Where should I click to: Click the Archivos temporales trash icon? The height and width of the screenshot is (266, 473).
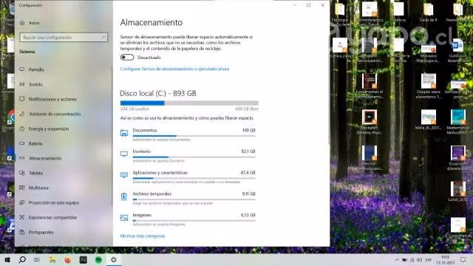tap(124, 197)
